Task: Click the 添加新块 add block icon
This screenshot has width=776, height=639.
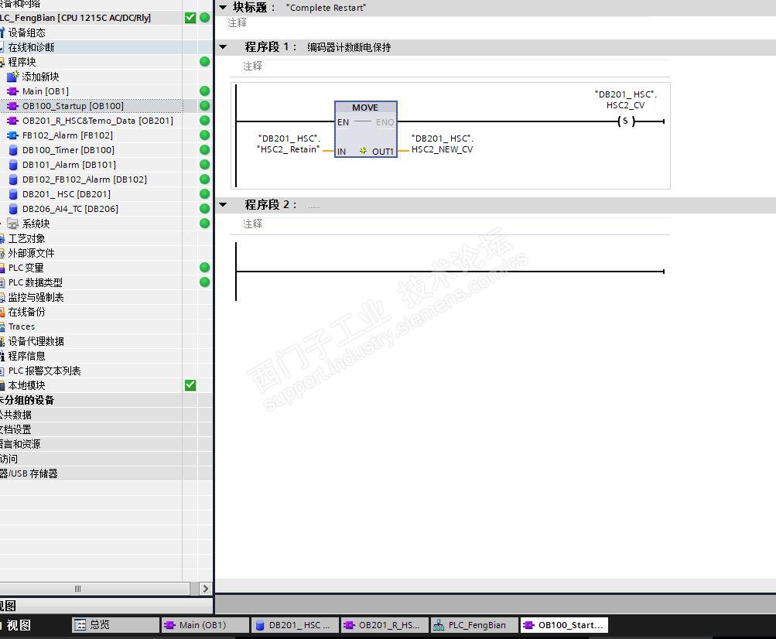Action: coord(13,77)
